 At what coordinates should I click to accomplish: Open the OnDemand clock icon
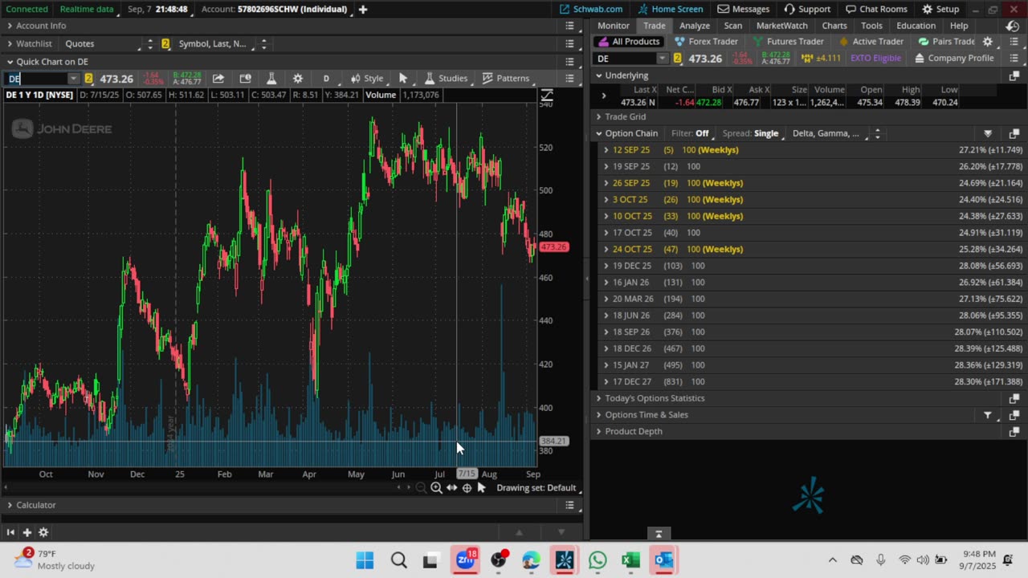pos(1013,26)
